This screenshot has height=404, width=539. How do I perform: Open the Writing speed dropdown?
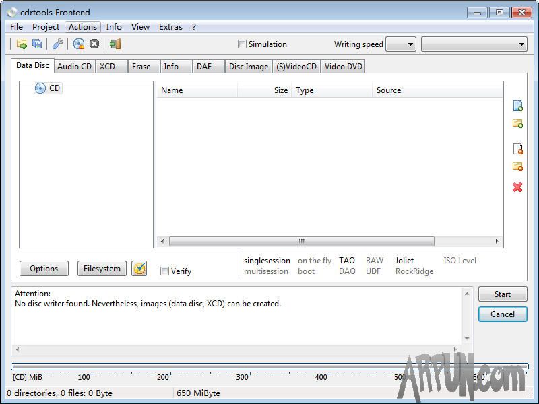401,44
